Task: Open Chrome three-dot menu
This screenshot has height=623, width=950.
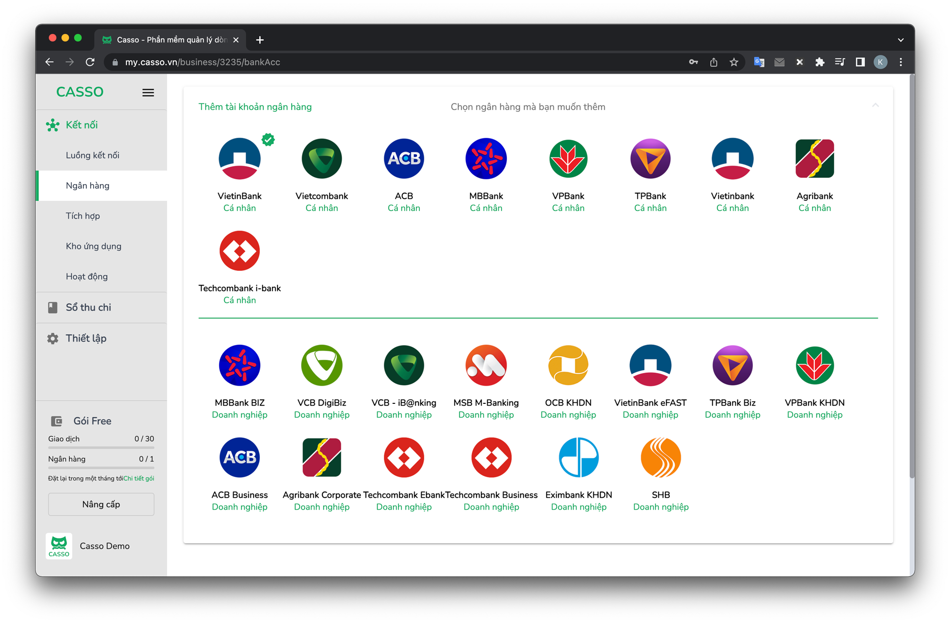Action: [x=901, y=62]
